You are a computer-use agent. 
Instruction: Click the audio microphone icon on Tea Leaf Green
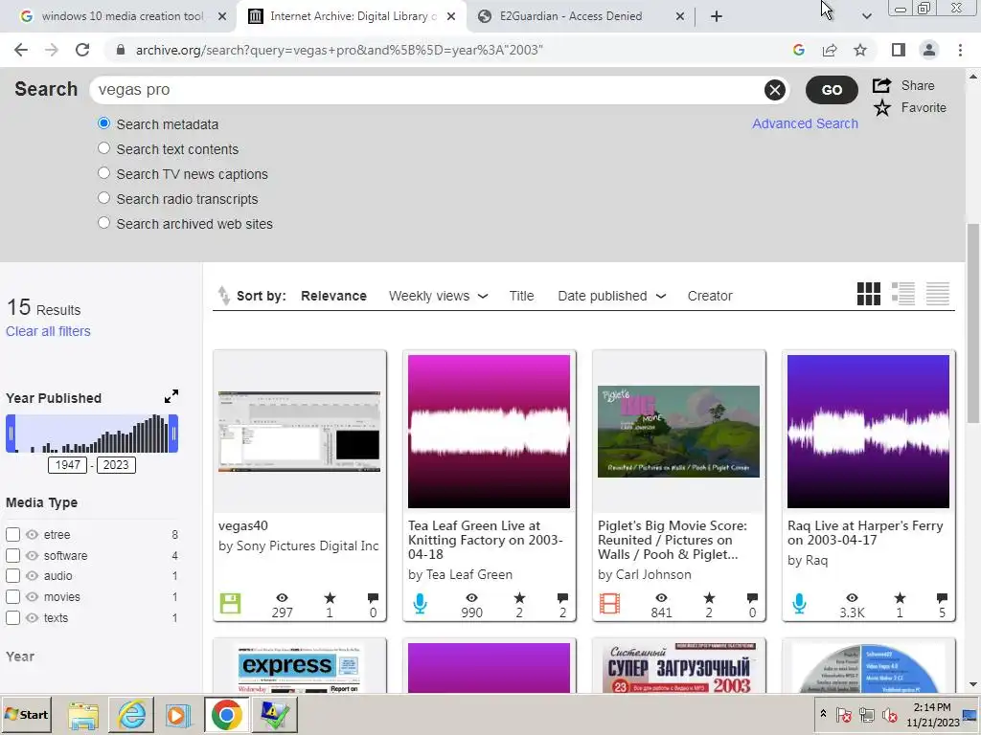point(421,604)
